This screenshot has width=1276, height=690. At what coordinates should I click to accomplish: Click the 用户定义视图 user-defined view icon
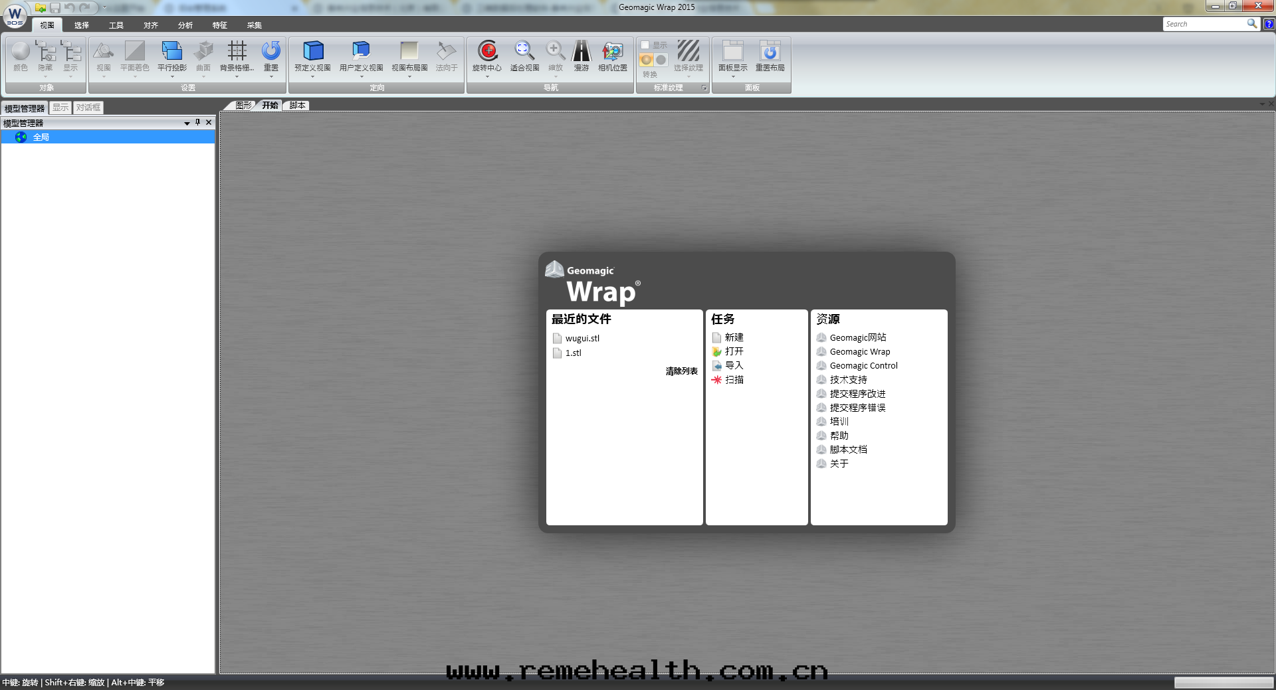361,52
